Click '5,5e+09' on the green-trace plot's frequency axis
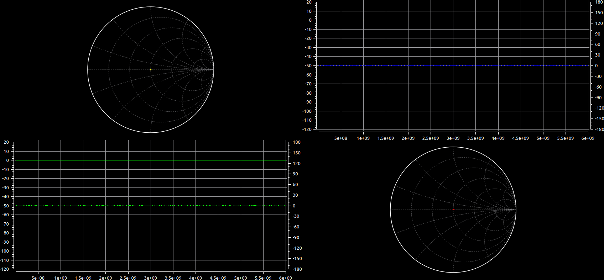The width and height of the screenshot is (604, 280). pos(263,278)
